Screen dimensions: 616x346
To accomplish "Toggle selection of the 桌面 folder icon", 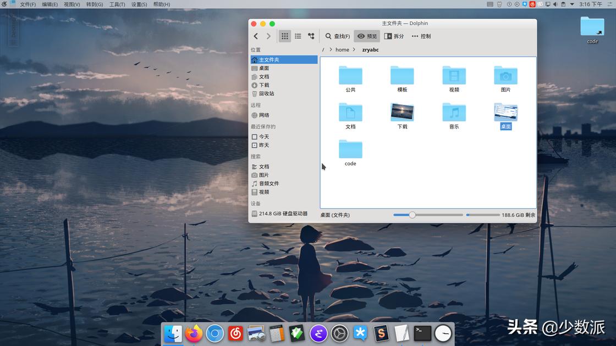I will coord(505,113).
